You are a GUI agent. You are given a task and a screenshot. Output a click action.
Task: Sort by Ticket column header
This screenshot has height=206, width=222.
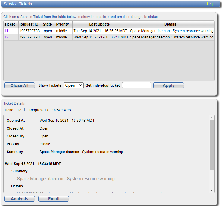10,24
